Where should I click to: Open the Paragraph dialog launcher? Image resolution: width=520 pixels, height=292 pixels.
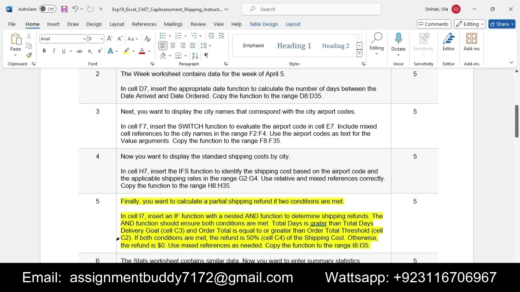[225, 64]
